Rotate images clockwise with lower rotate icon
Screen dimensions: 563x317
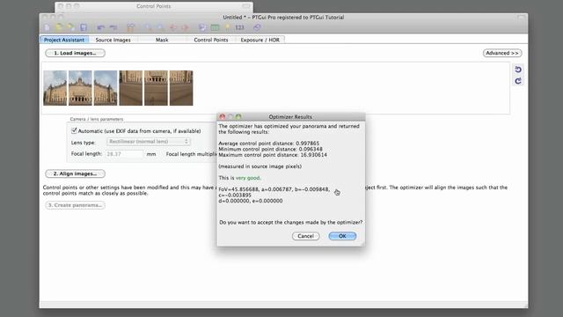(x=518, y=81)
